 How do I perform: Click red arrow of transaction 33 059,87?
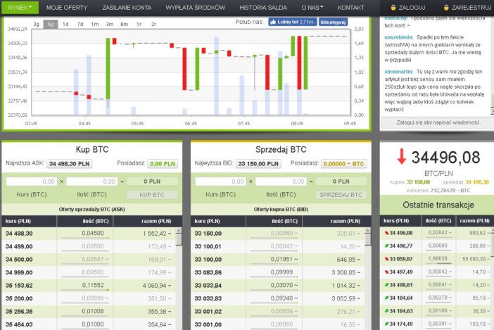pyautogui.click(x=386, y=259)
